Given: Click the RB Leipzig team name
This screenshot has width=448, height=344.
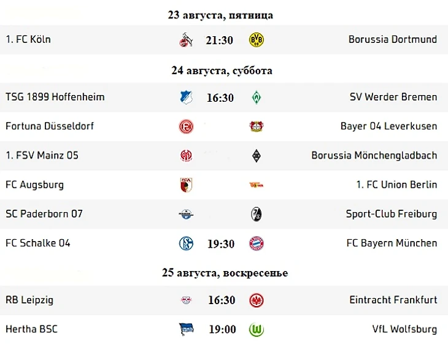Looking at the screenshot, I should (29, 300).
